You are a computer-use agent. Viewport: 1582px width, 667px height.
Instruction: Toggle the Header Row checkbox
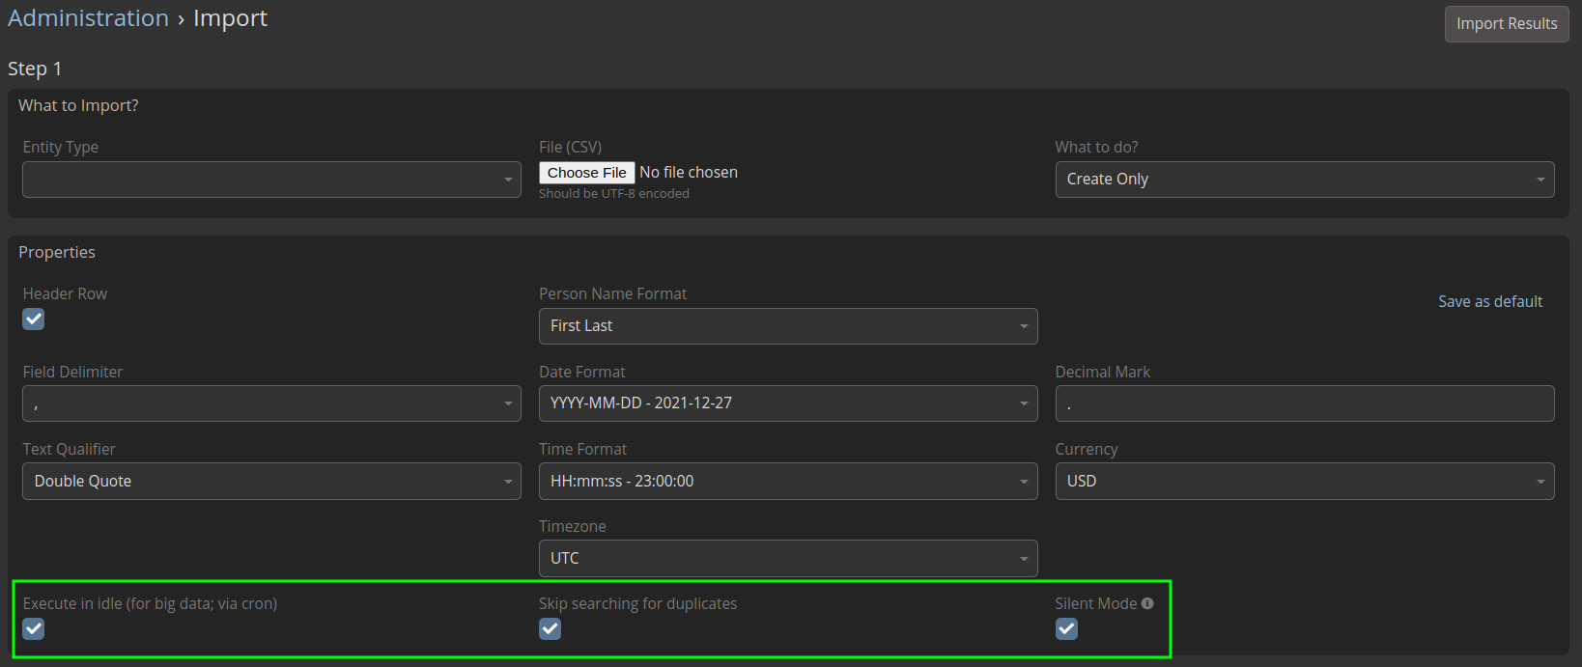tap(34, 319)
